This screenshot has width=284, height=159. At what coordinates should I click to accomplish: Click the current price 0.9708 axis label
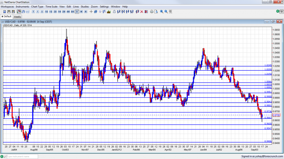pyautogui.click(x=276, y=115)
